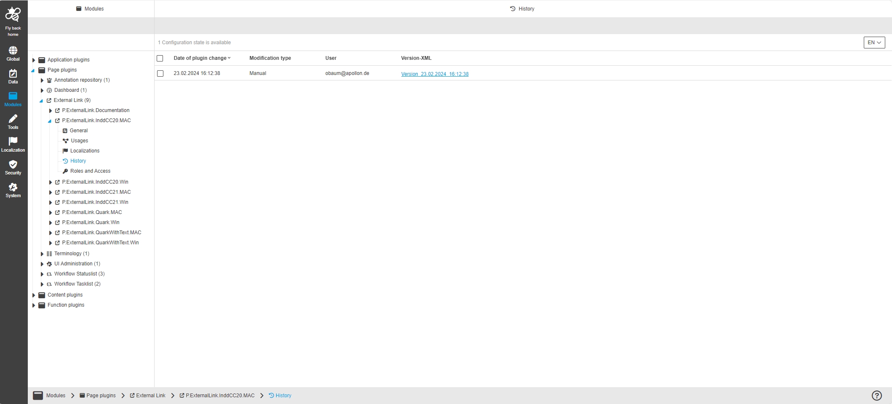Select P.ExternalLink.InddCC20.Win tree item
892x404 pixels.
tap(95, 182)
